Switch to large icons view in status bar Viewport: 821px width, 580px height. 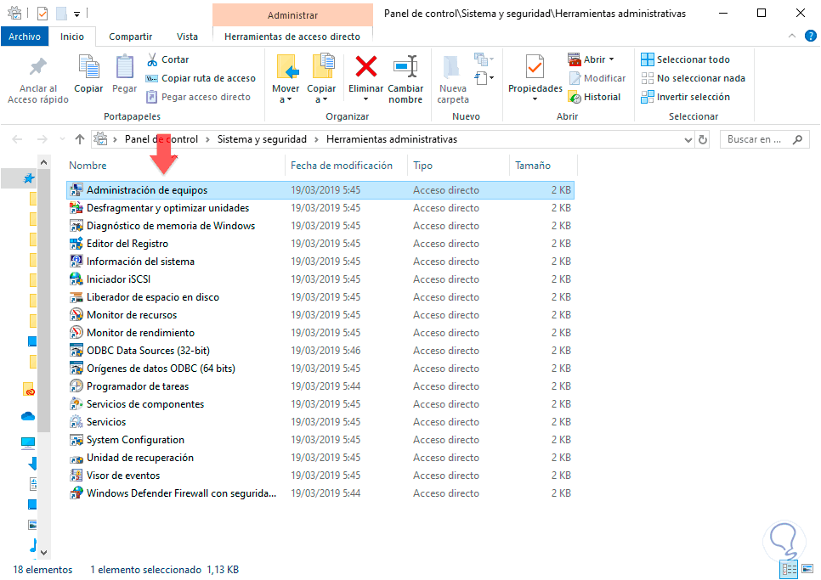[808, 569]
